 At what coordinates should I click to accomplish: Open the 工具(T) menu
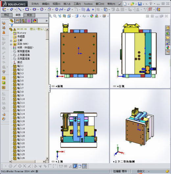coord(77,4)
